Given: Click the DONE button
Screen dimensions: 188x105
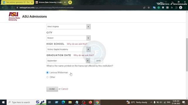Looking at the screenshot, I should pyautogui.click(x=52, y=89).
